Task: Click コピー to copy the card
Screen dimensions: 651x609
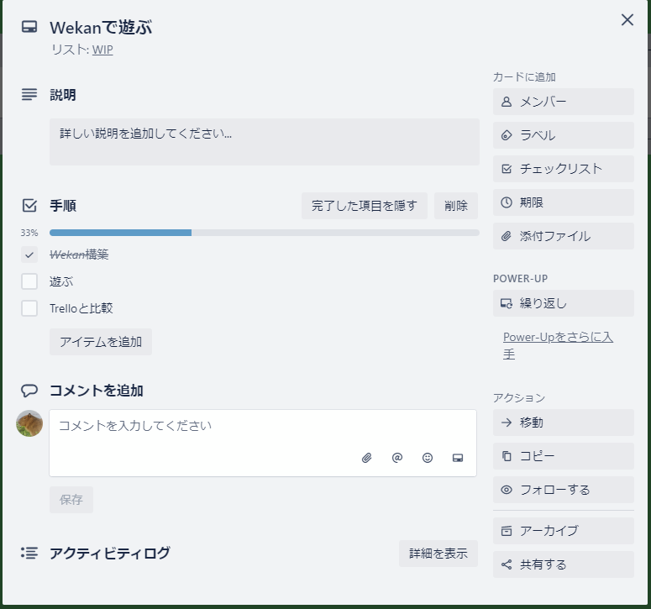Action: (564, 456)
